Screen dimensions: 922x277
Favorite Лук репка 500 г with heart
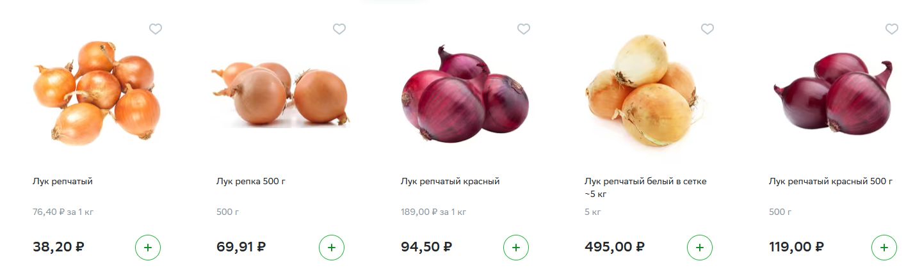point(339,29)
